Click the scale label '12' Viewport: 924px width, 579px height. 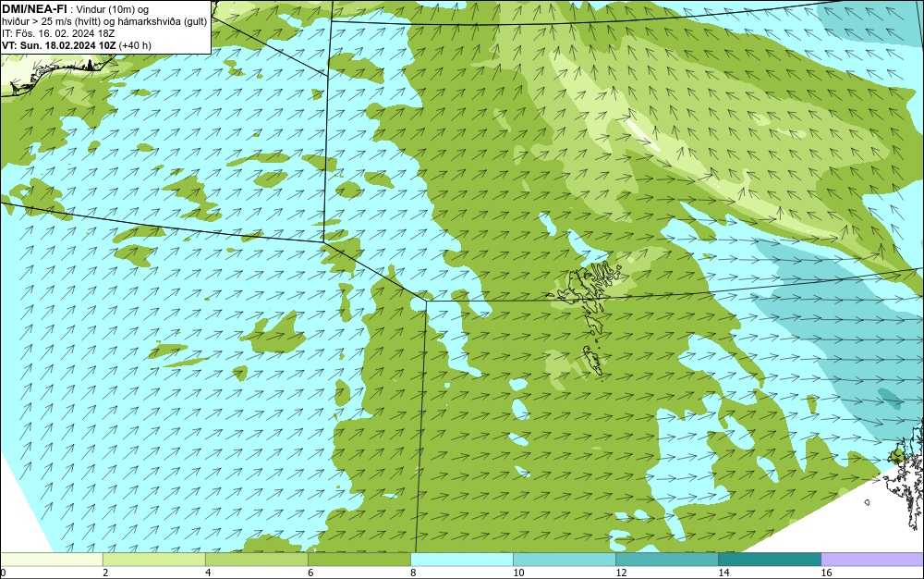(621, 573)
